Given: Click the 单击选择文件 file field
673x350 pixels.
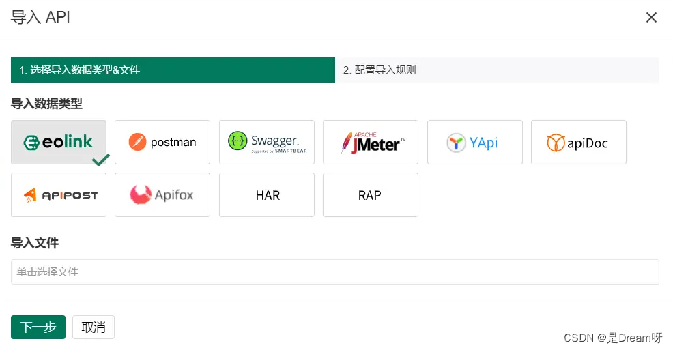Looking at the screenshot, I should click(x=334, y=272).
